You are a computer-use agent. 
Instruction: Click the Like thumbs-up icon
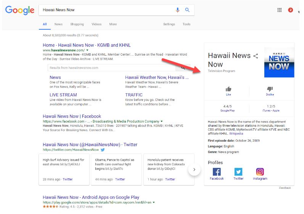(228, 89)
